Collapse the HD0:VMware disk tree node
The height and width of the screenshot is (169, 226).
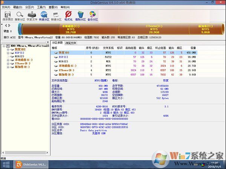pos(3,46)
